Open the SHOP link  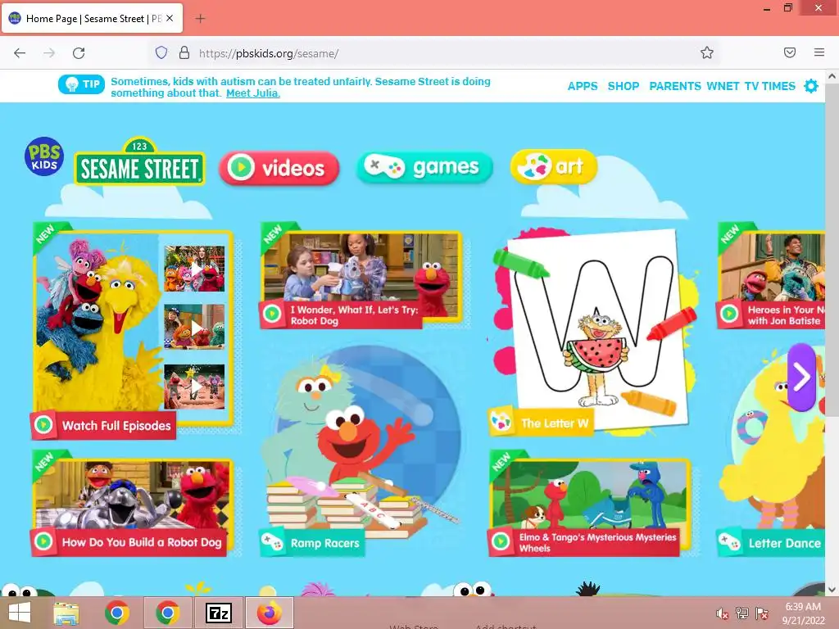[x=624, y=86]
